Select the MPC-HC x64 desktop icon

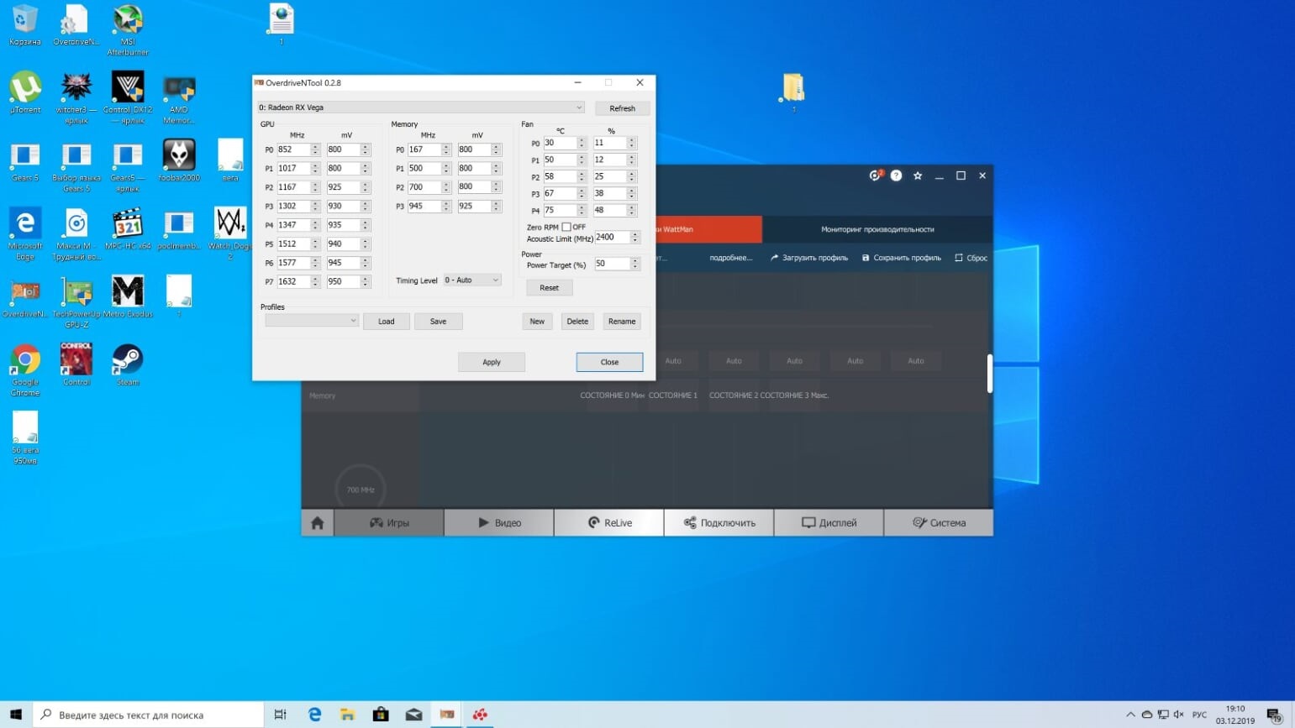[x=128, y=228]
